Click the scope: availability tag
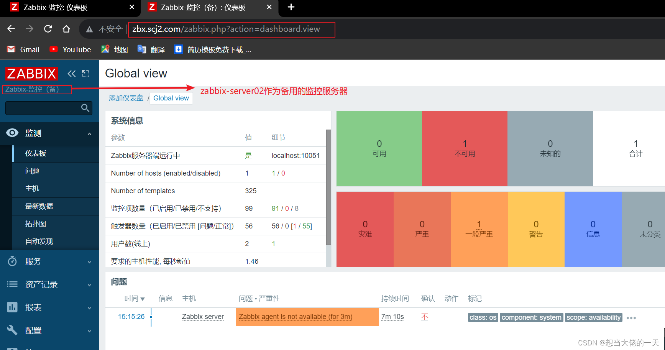The image size is (665, 350). [593, 317]
